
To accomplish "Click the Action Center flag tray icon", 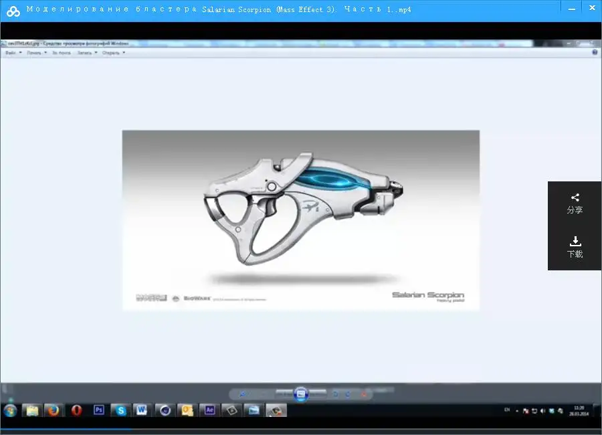I will point(526,411).
